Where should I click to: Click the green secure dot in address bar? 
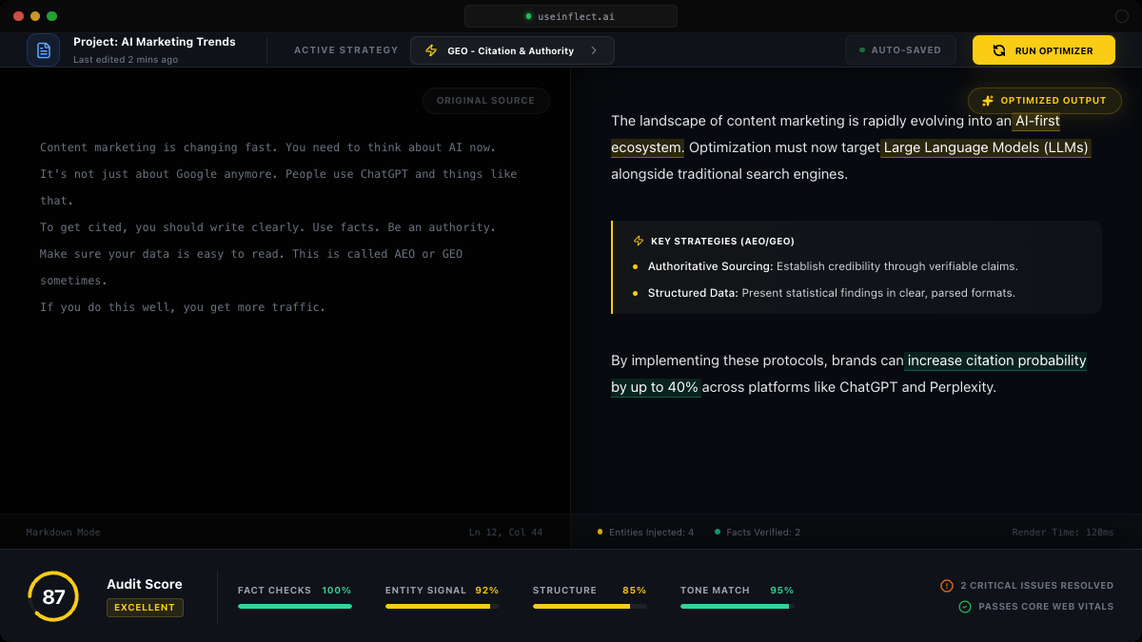528,16
